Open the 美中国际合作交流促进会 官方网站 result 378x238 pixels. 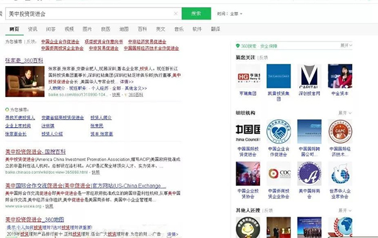[x=86, y=186]
